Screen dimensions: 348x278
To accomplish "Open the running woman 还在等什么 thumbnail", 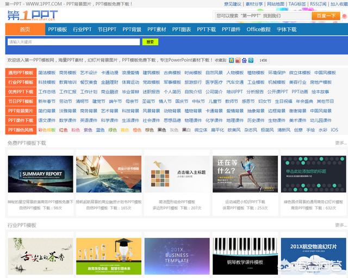I will click(x=245, y=174).
